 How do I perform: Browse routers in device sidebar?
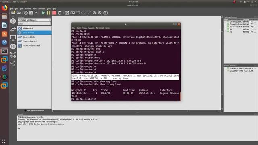pos(13,21)
